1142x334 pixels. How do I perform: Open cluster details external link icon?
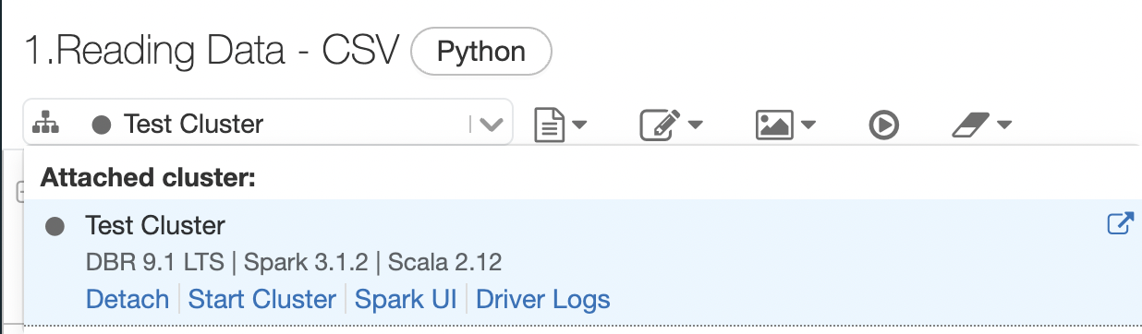(x=1120, y=224)
